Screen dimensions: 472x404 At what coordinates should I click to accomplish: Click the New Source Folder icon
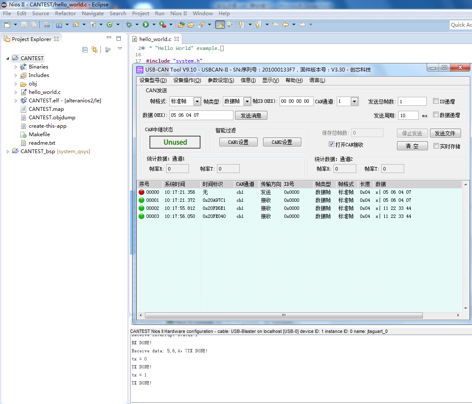point(76,25)
